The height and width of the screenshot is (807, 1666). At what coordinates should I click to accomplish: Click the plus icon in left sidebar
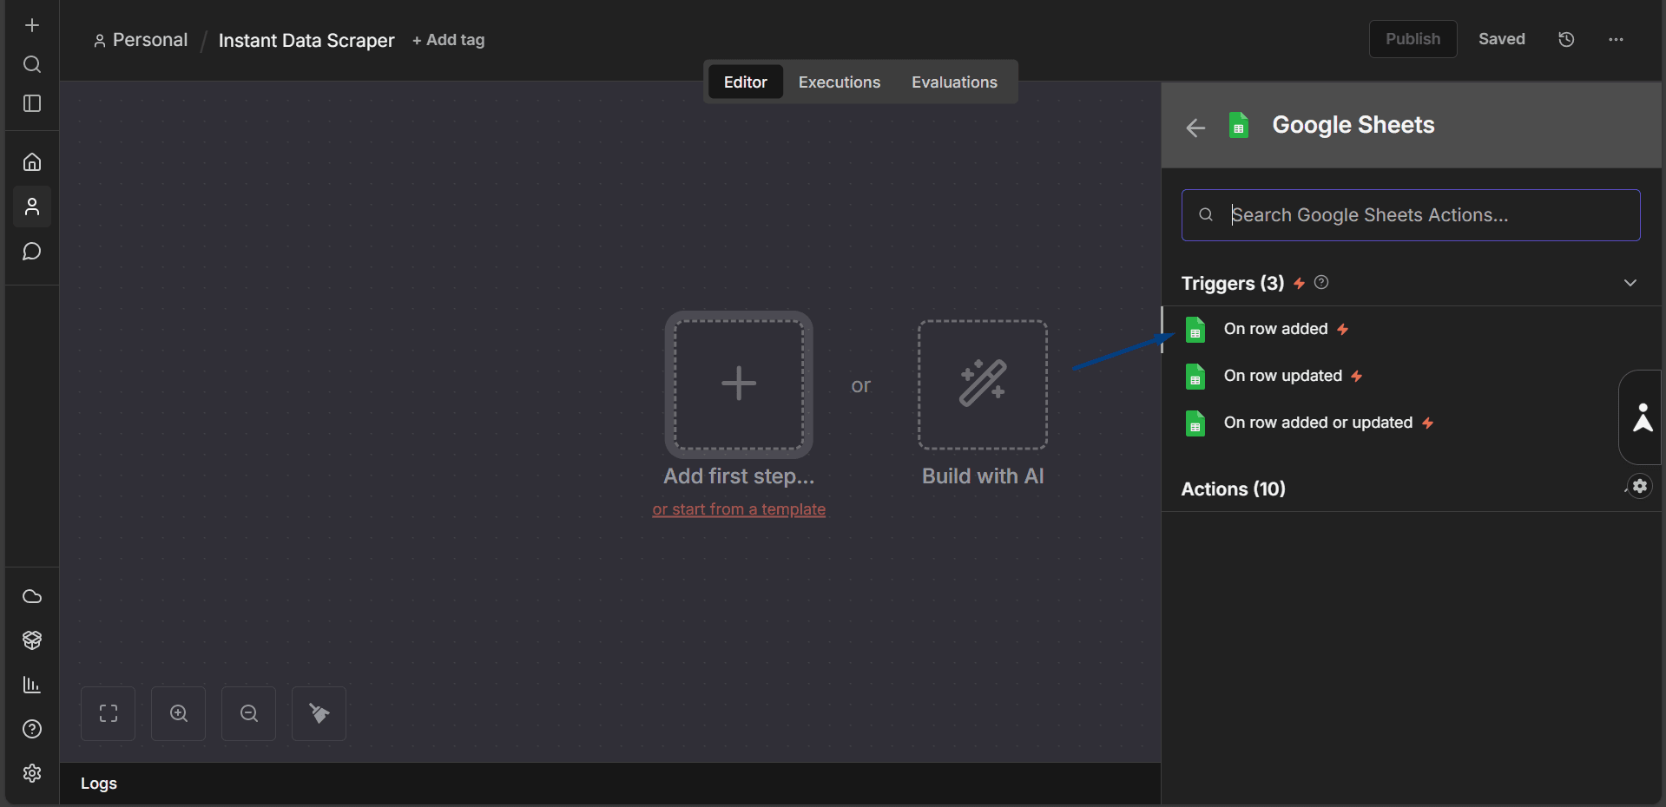pyautogui.click(x=32, y=25)
